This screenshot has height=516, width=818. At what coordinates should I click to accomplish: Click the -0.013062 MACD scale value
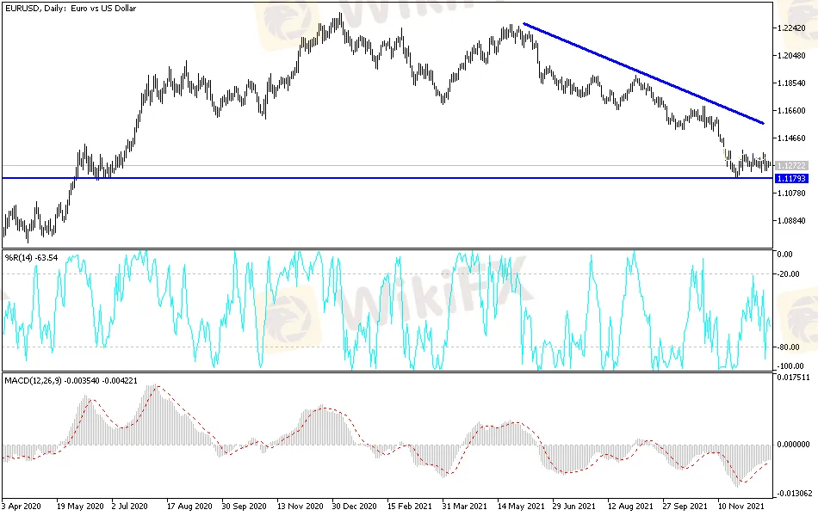(x=795, y=493)
